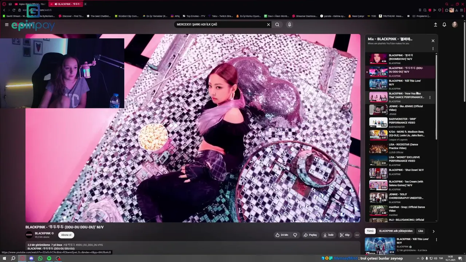Go back with the browser back arrow

coord(4,10)
